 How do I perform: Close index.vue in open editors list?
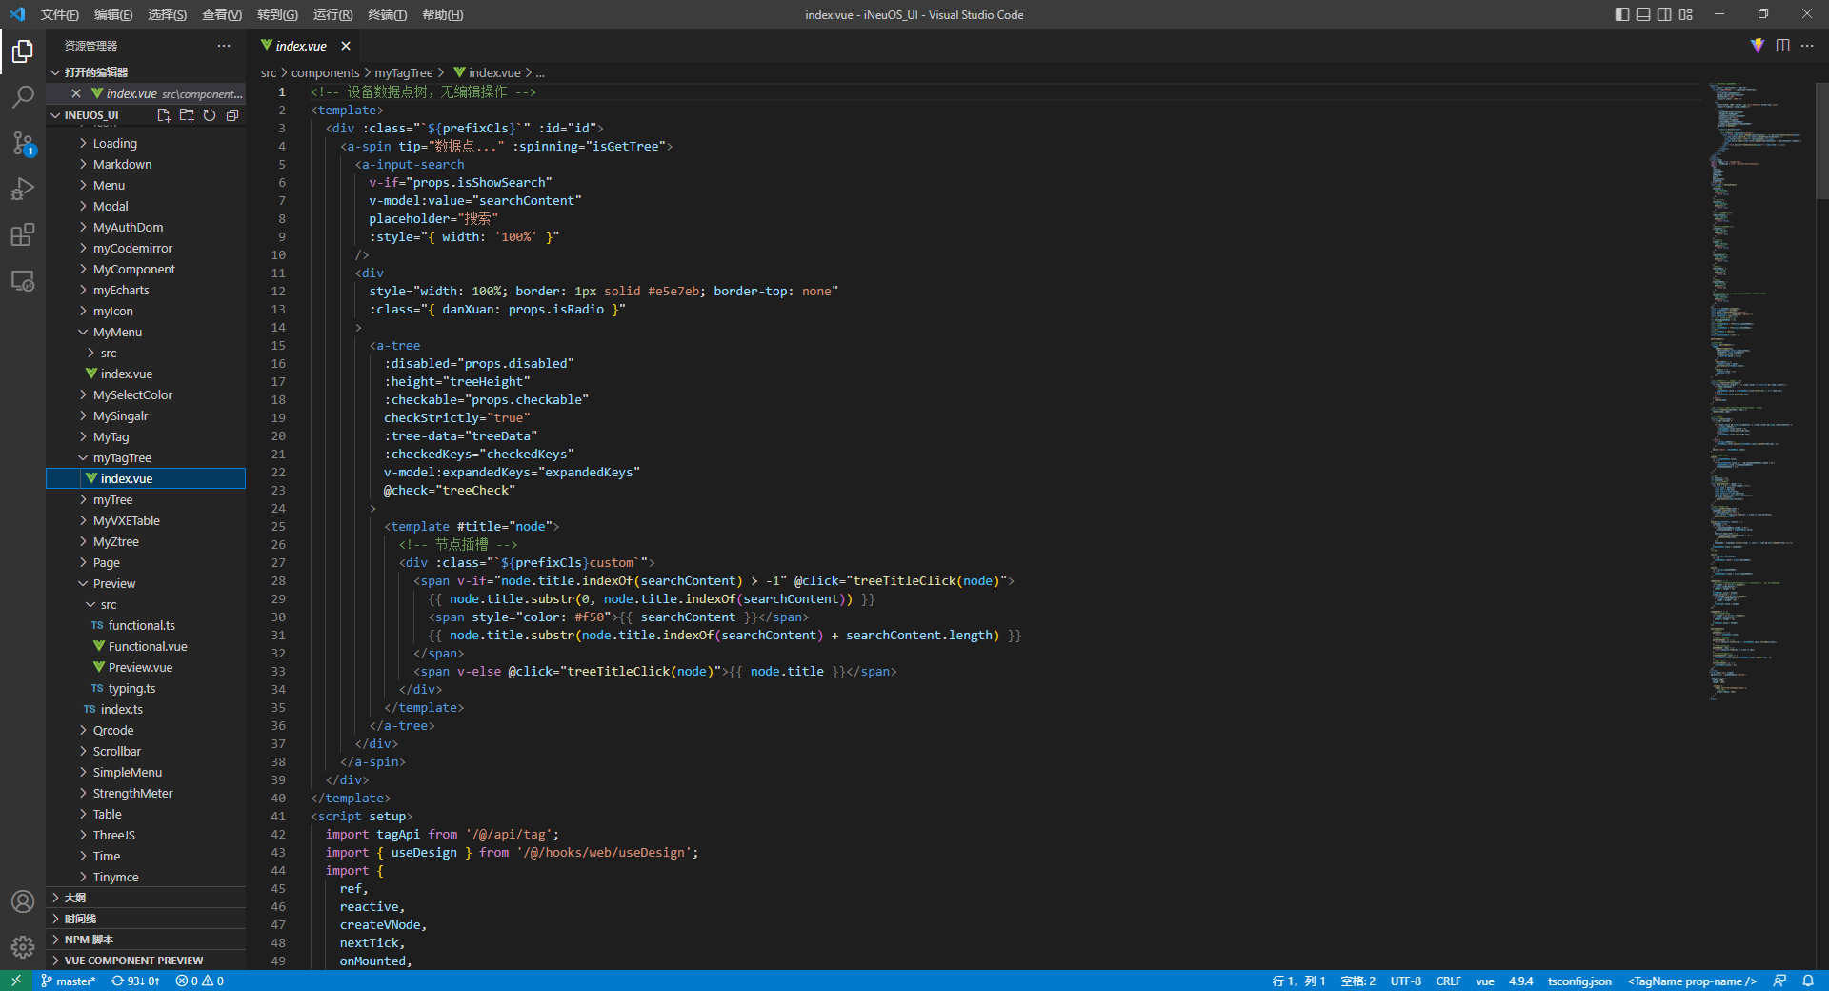tap(76, 93)
